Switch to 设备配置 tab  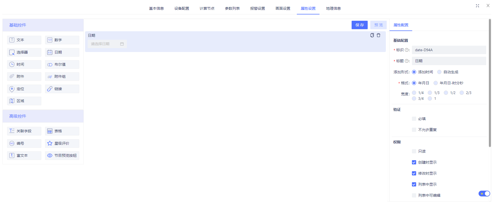click(x=182, y=8)
